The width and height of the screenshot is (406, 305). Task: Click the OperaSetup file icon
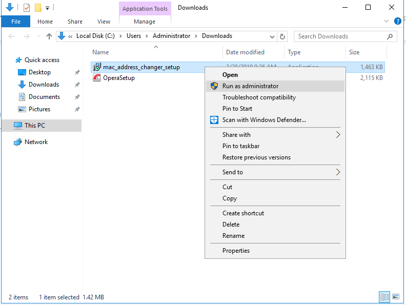(96, 78)
